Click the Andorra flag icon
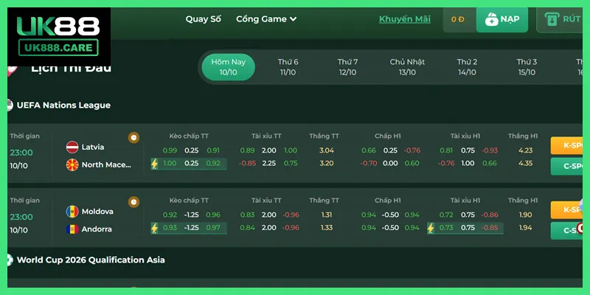Screen dimensions: 590x295 coord(72,229)
